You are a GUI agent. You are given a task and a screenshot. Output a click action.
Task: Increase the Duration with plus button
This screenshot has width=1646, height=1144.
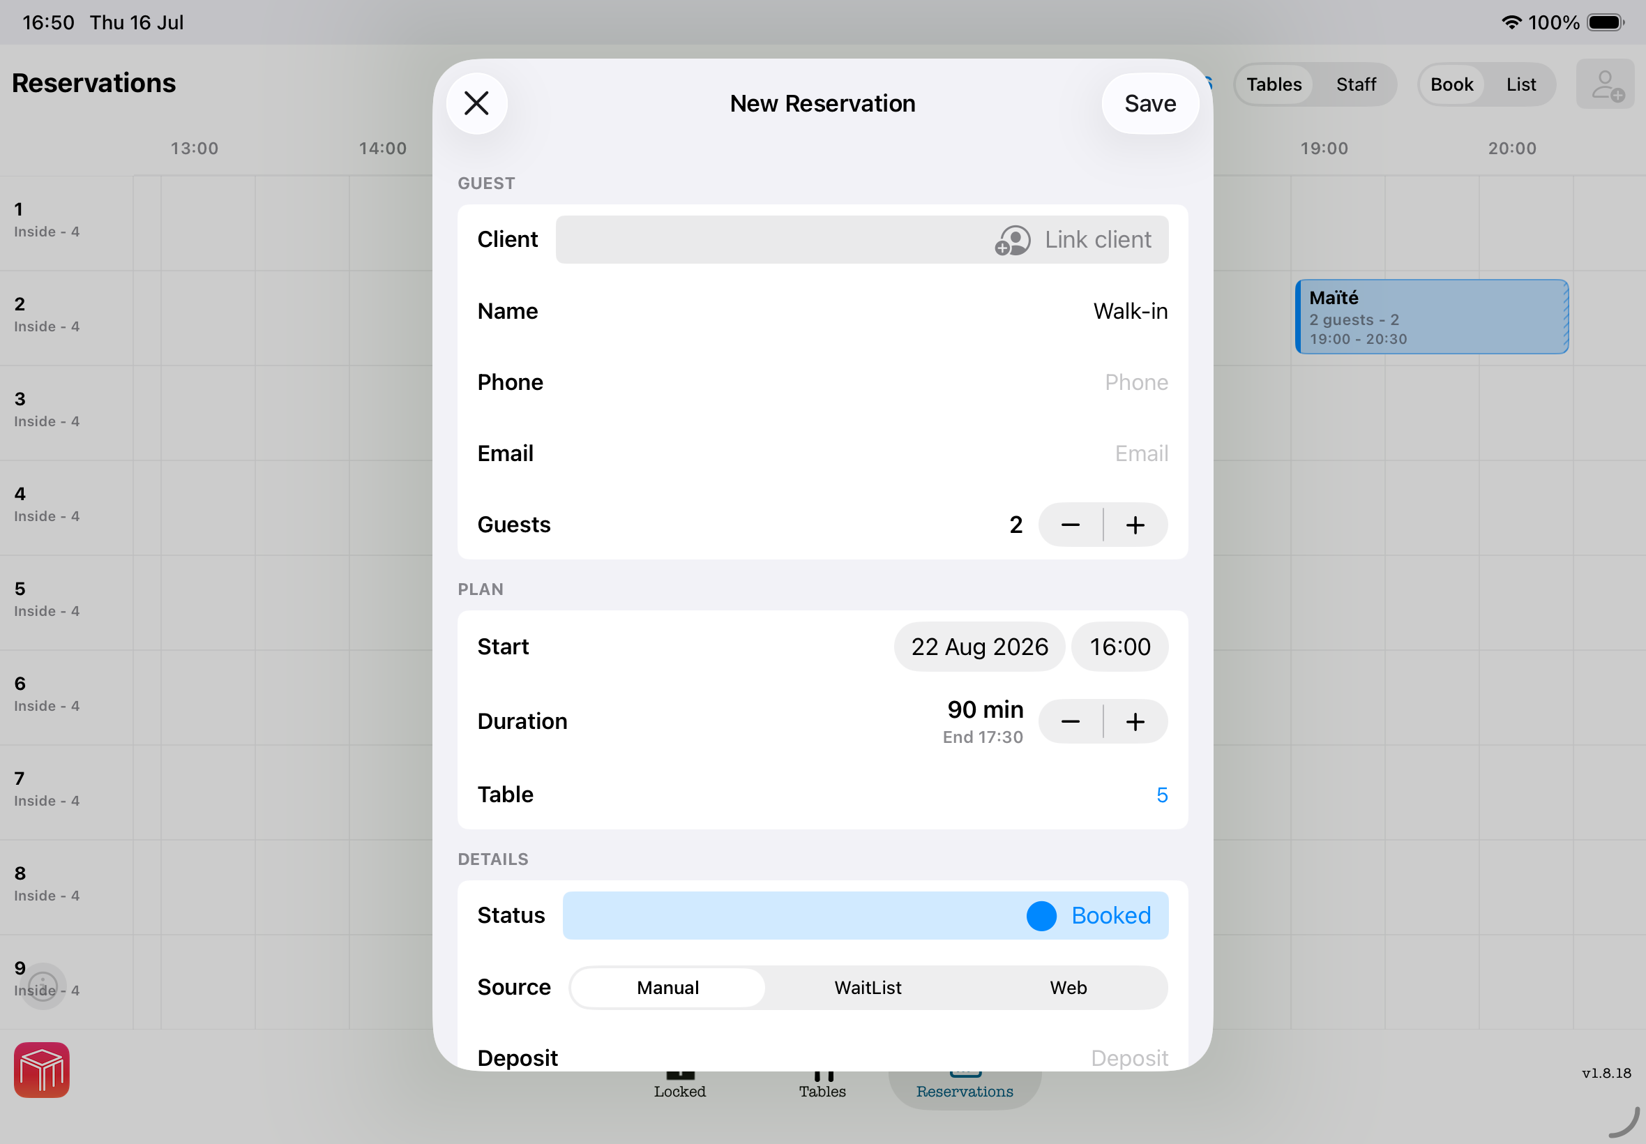1135,721
